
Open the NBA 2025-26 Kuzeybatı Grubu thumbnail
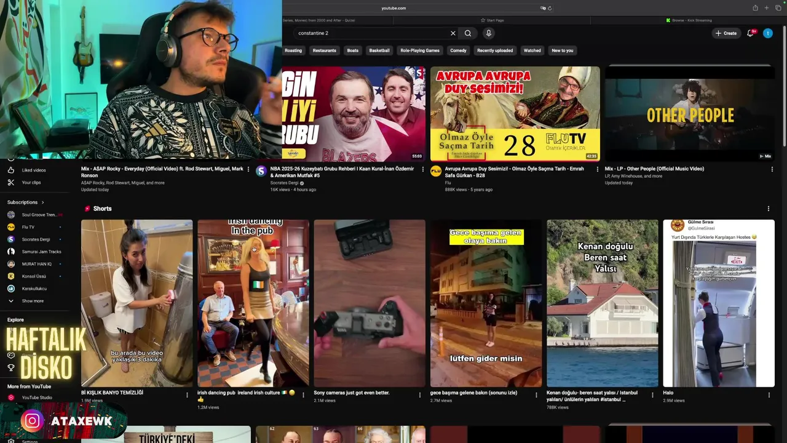click(354, 114)
